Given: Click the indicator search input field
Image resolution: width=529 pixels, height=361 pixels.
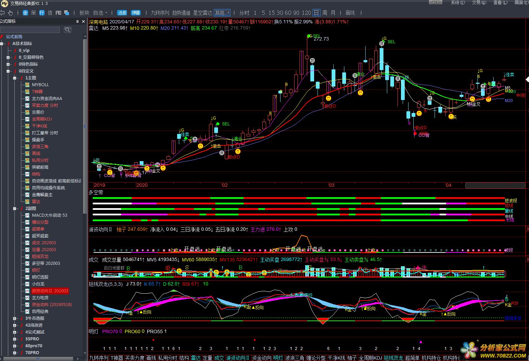Looking at the screenshot, I should click(30, 30).
